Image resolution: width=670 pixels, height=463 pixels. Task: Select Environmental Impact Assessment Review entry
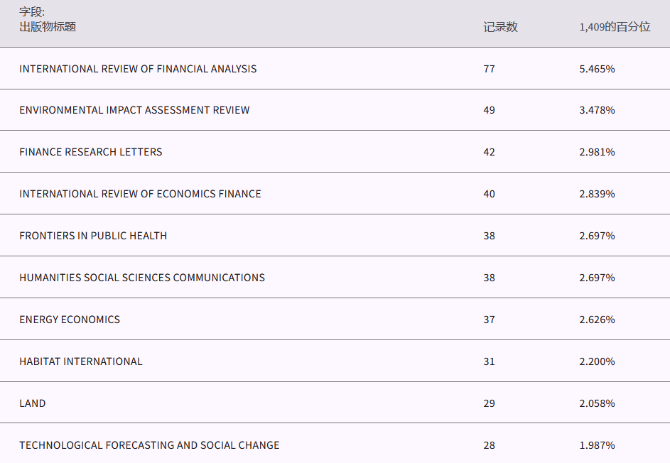pyautogui.click(x=134, y=110)
